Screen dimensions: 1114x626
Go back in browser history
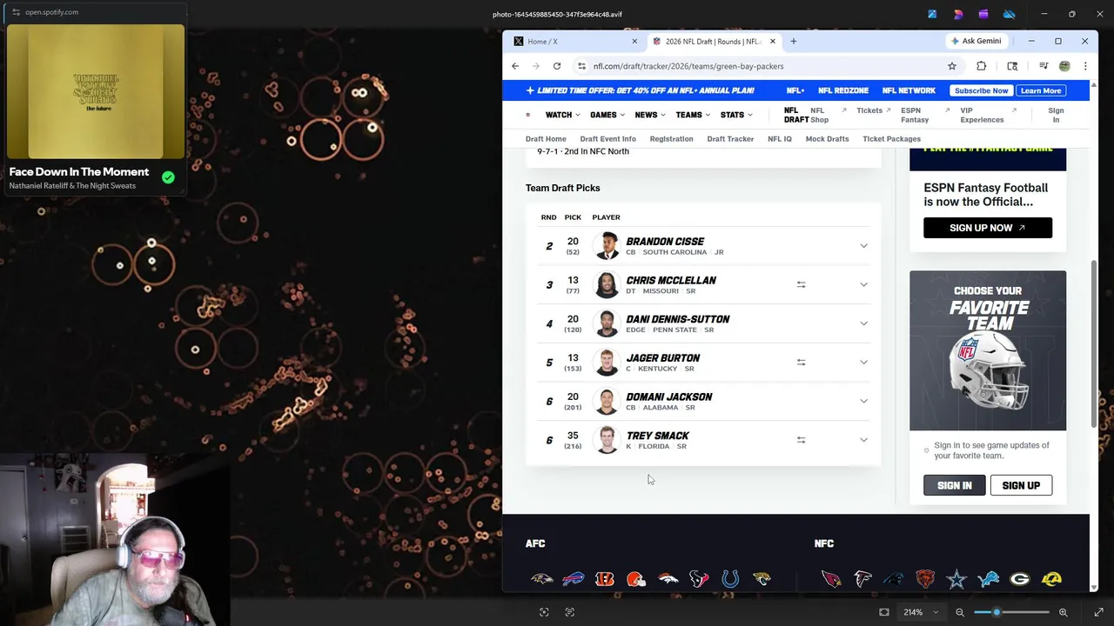click(515, 66)
